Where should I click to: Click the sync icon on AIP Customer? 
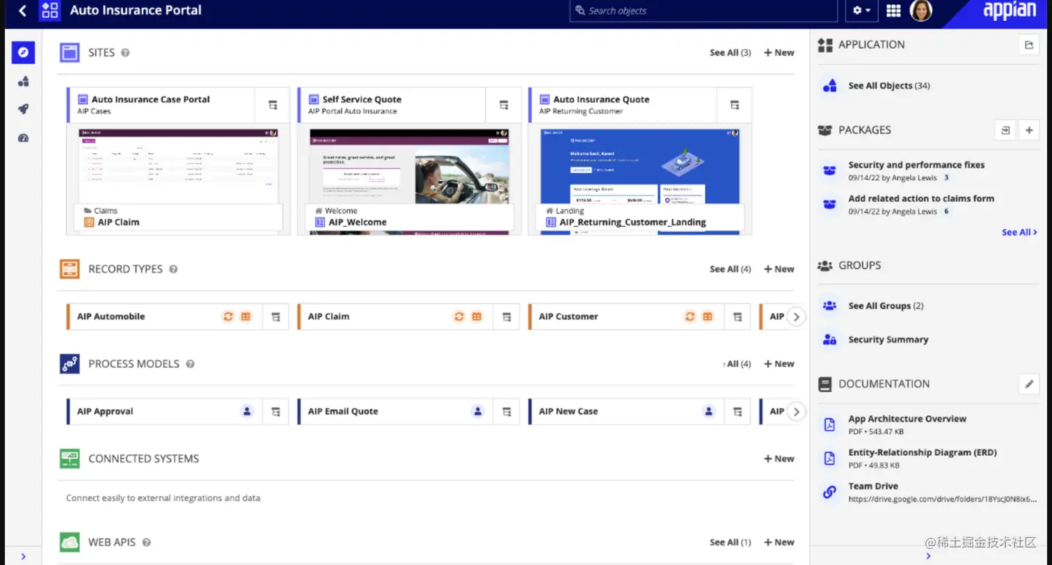(x=690, y=317)
